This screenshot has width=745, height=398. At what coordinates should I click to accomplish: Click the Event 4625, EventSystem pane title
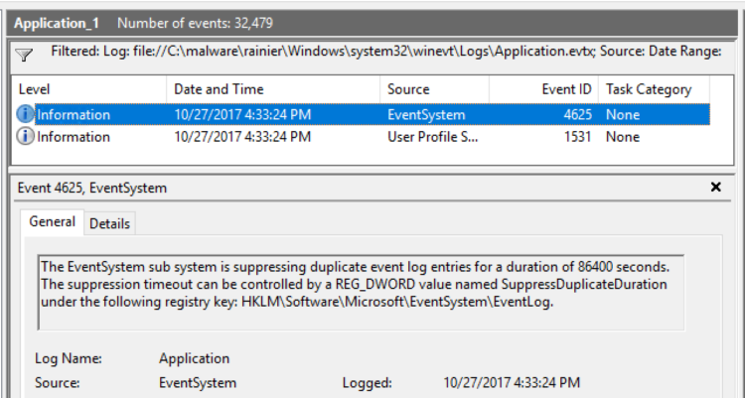92,187
